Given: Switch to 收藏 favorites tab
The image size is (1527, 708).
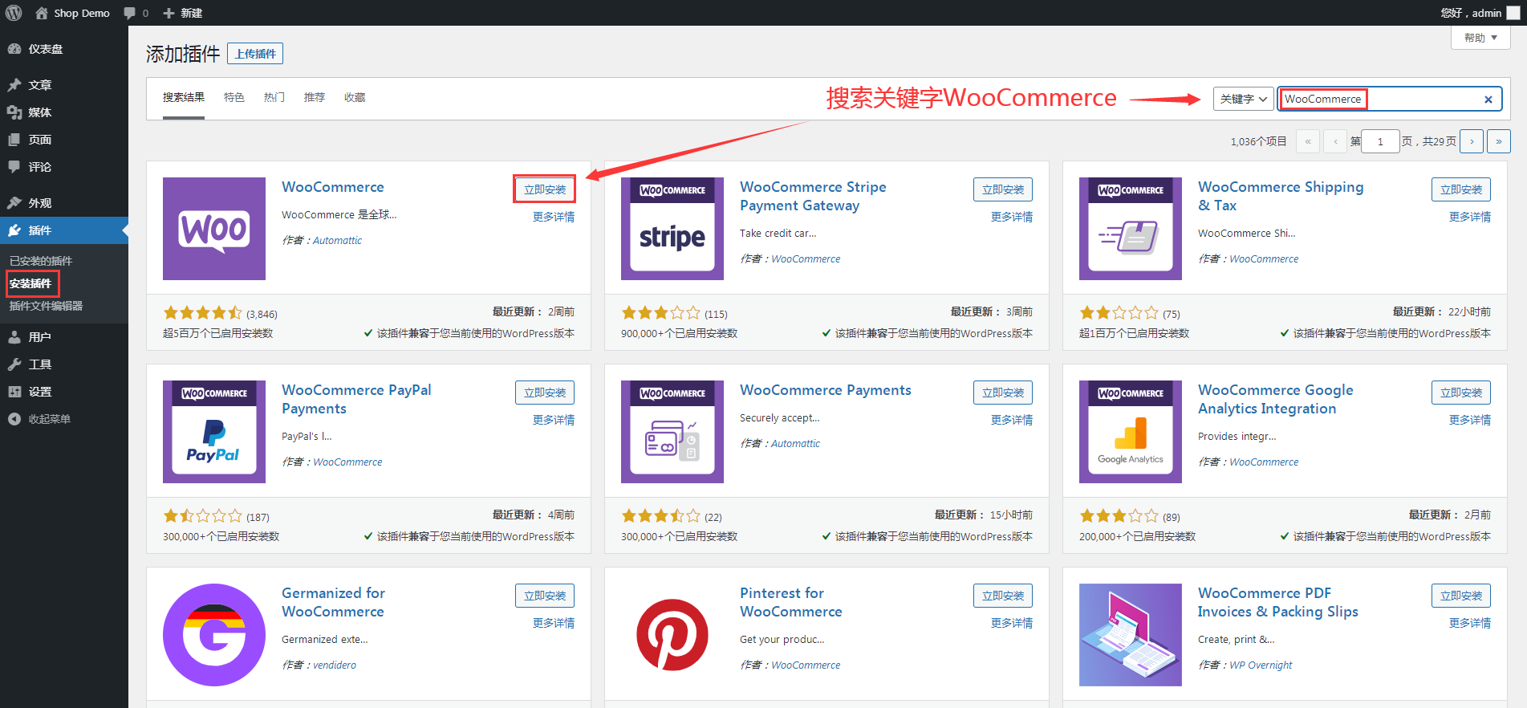Looking at the screenshot, I should point(355,97).
